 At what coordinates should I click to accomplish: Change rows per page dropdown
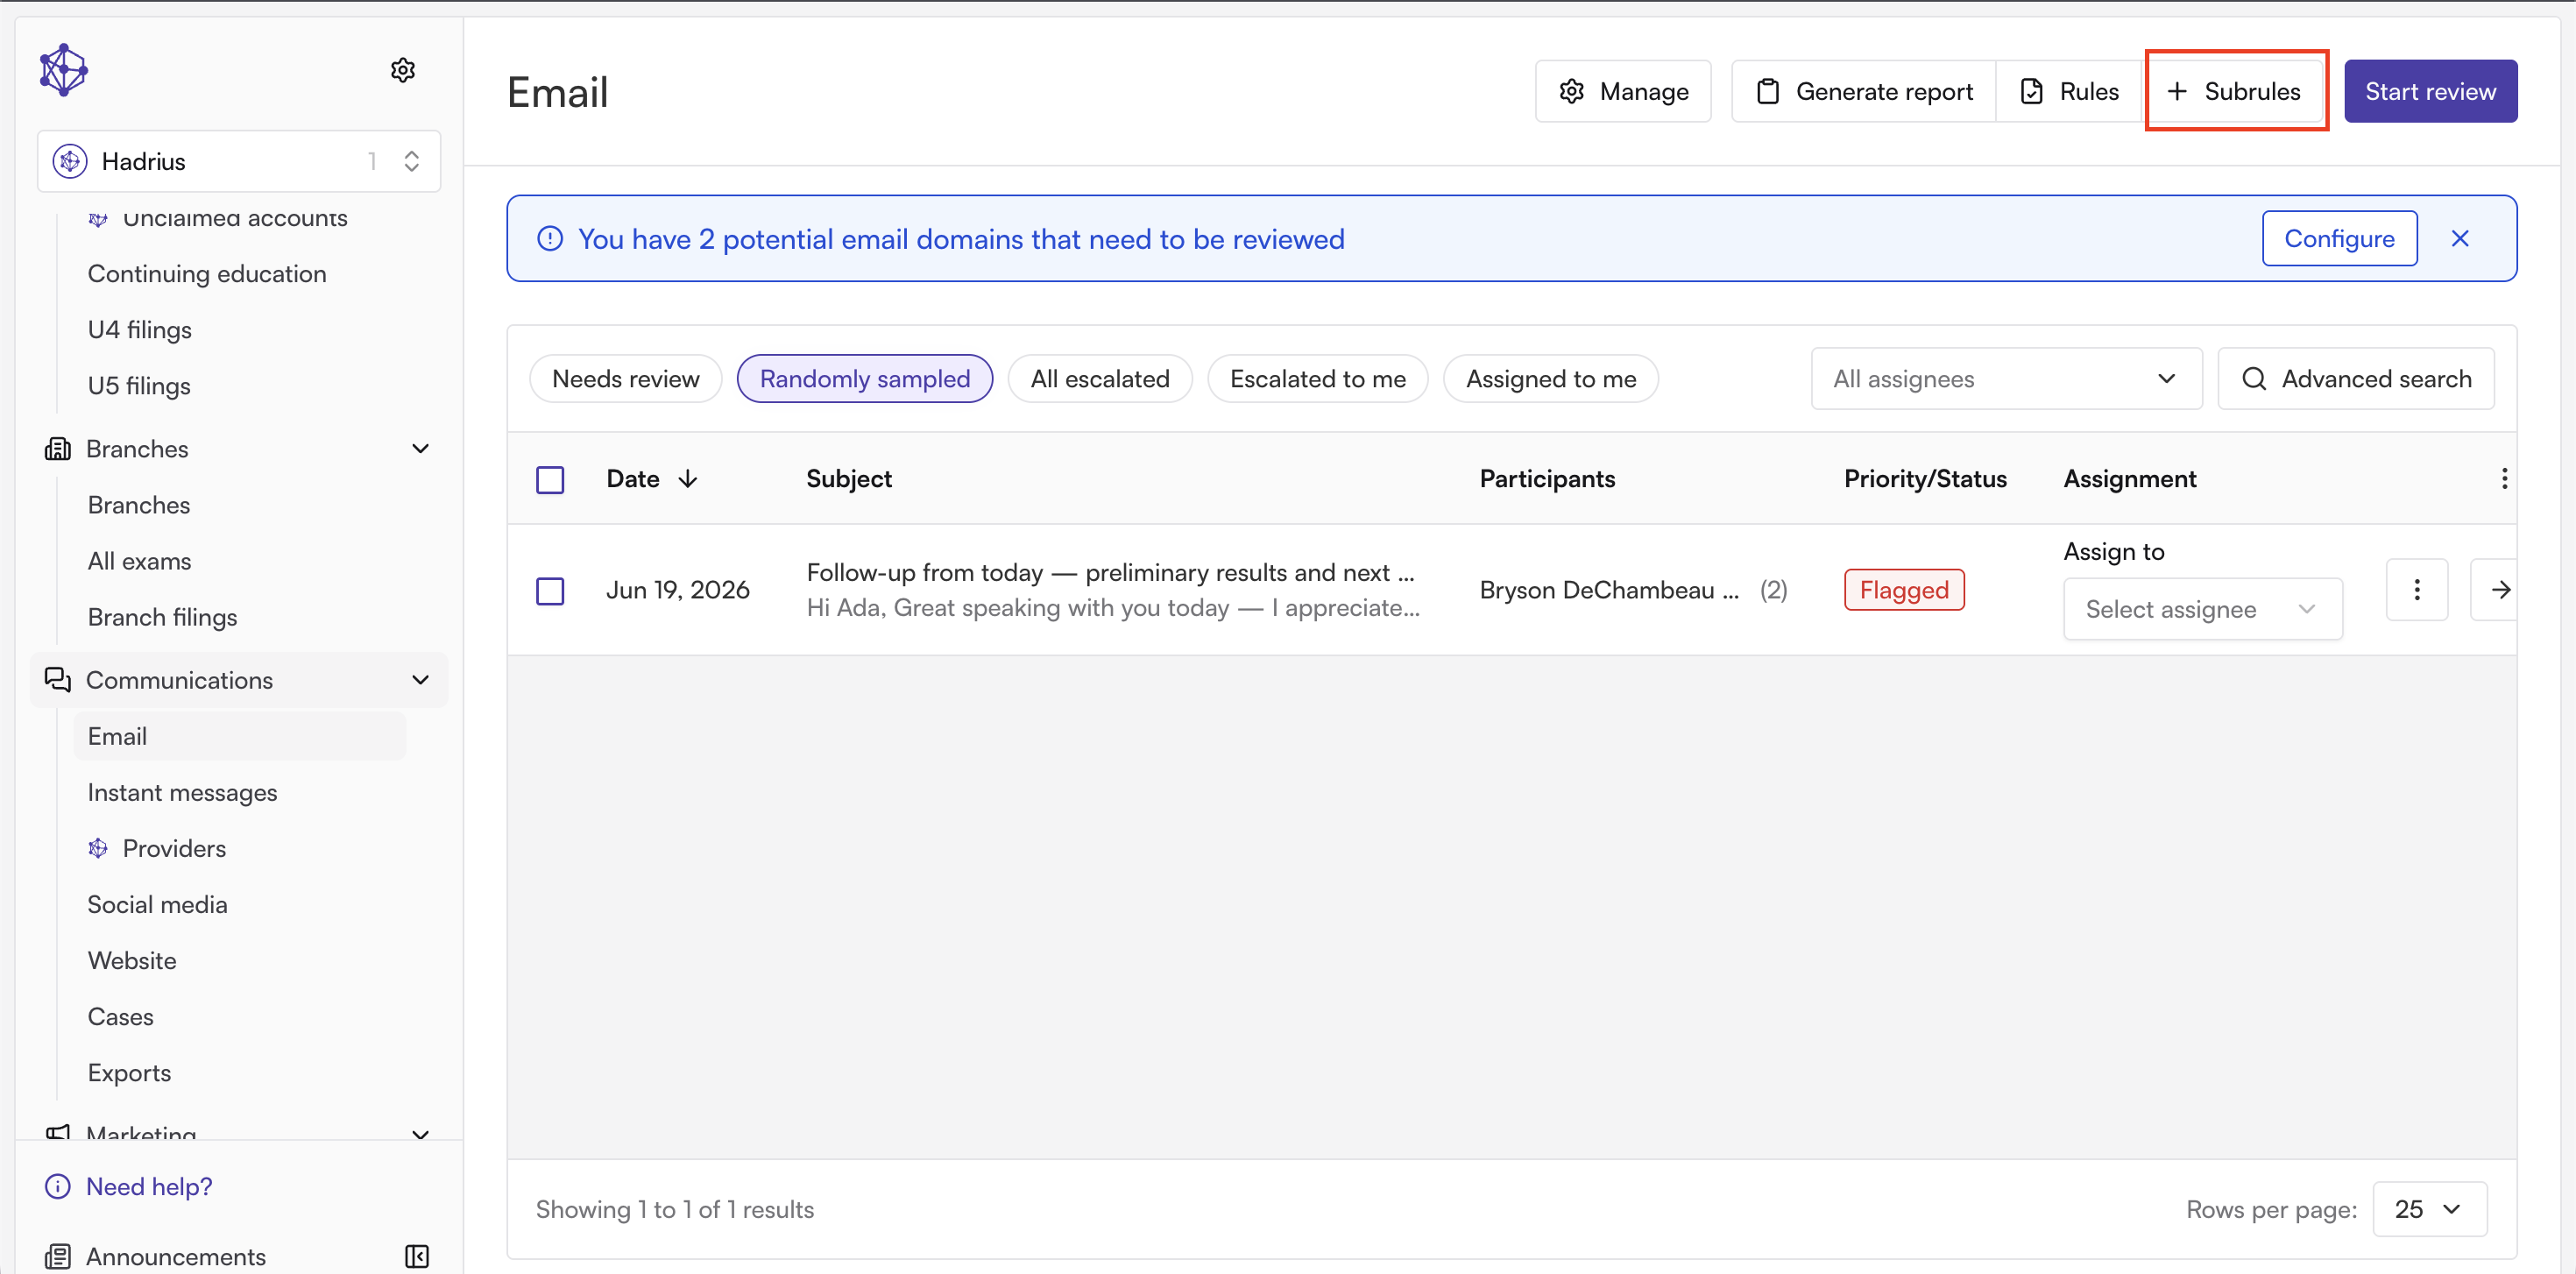(2429, 1209)
